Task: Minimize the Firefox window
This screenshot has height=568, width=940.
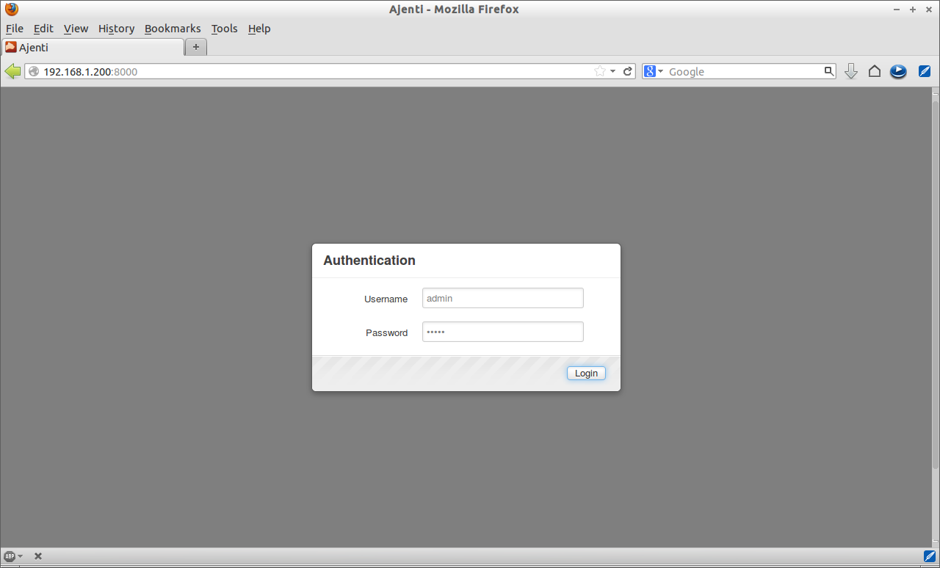Action: (x=897, y=10)
